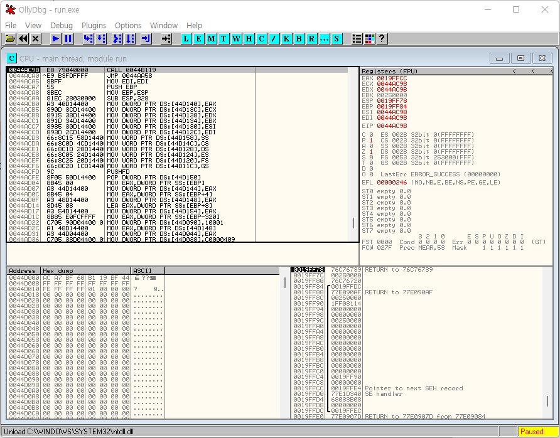The height and width of the screenshot is (438, 560).
Task: Select the CALL 0044B119 instruction row
Action: [x=178, y=70]
